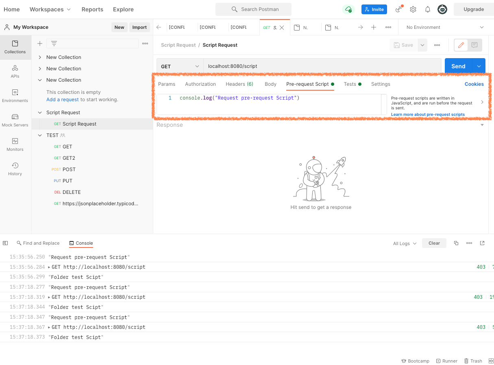Open the Mock Servers sidebar panel

tap(15, 120)
